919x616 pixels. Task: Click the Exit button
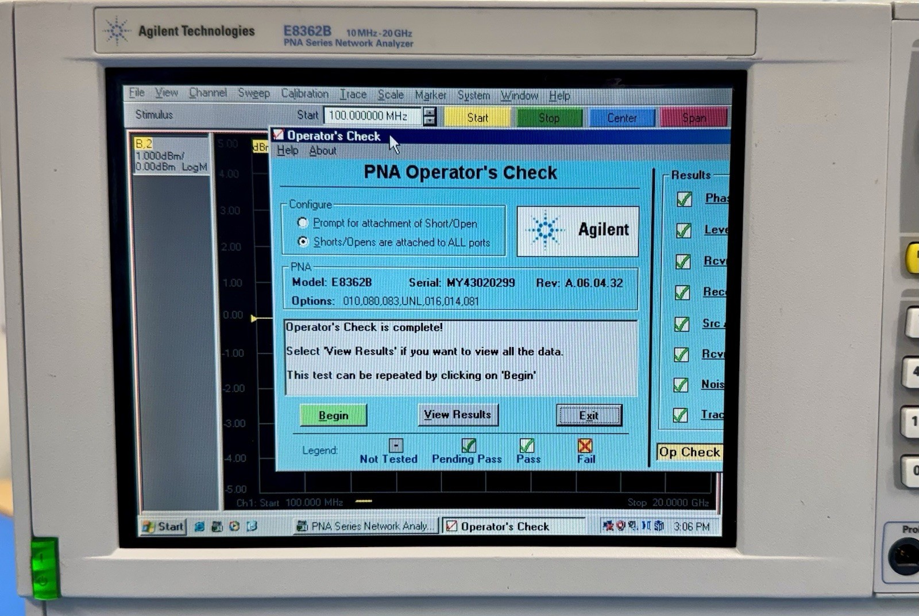[589, 415]
